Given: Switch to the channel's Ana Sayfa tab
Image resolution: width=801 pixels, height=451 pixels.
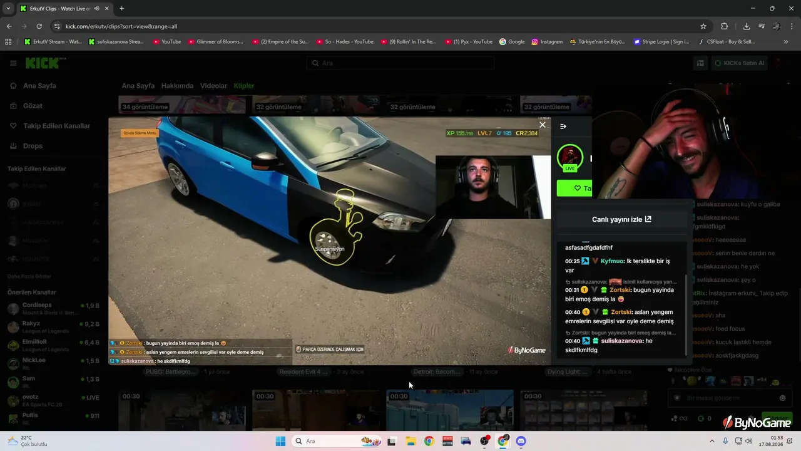Looking at the screenshot, I should click(138, 86).
